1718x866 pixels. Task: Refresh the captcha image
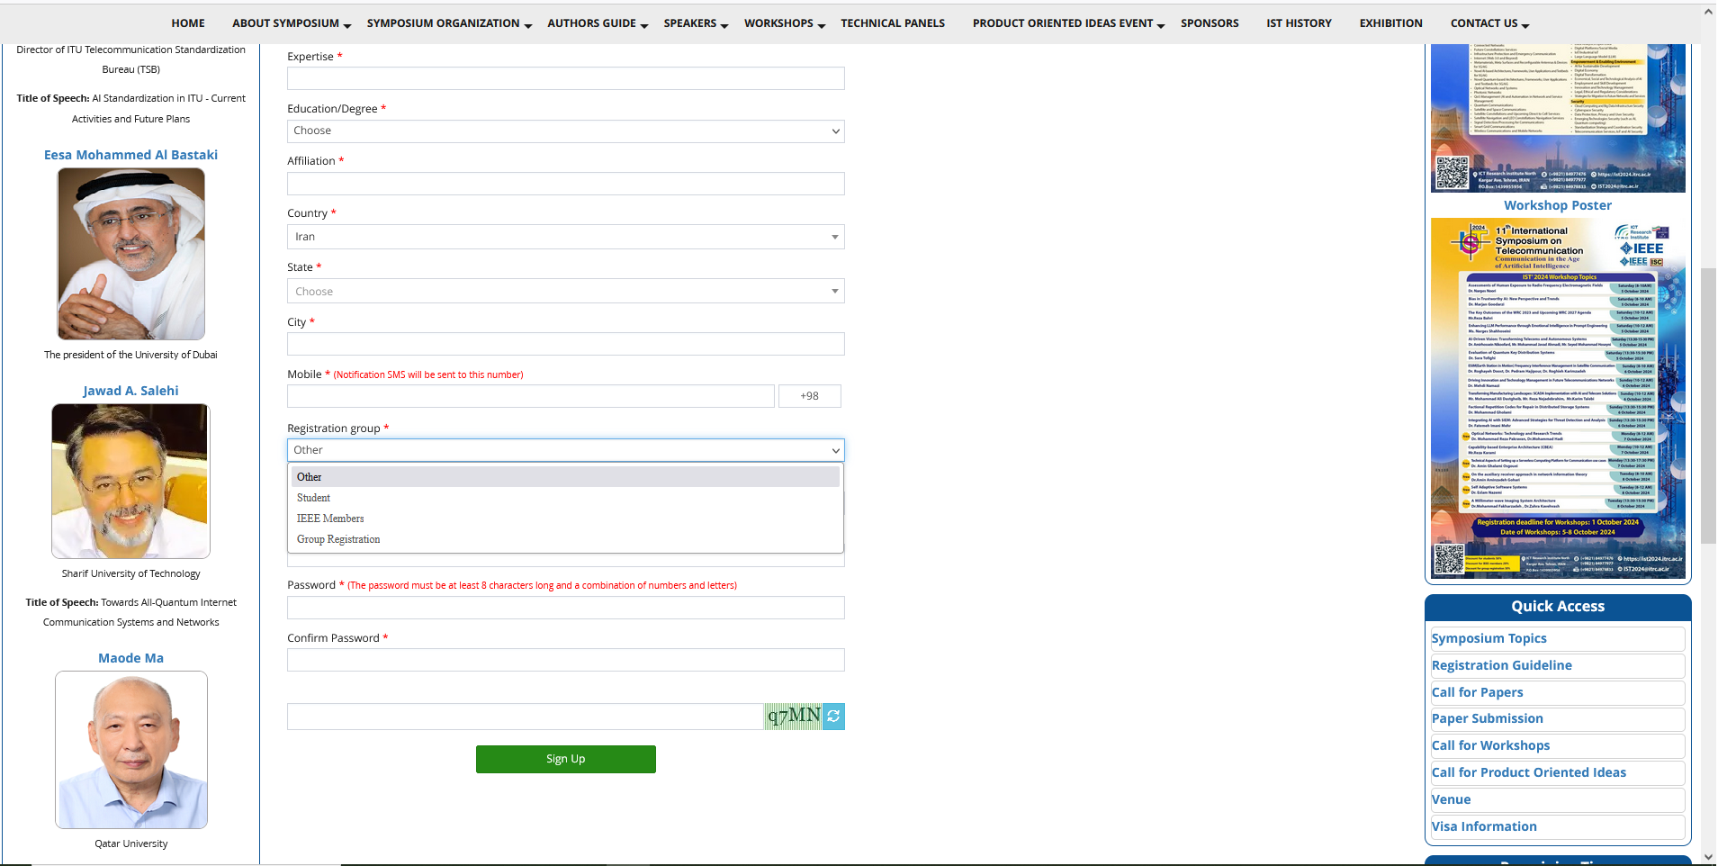pyautogui.click(x=833, y=717)
